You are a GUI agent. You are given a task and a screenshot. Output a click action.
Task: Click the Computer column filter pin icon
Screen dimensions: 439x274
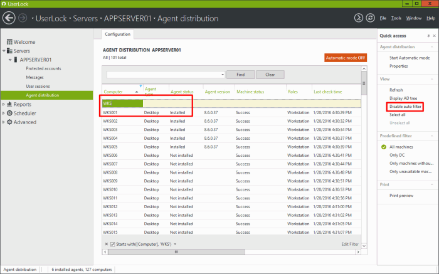click(x=140, y=86)
